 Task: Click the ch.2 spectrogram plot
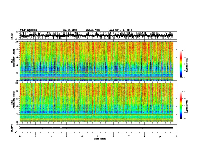(96, 102)
